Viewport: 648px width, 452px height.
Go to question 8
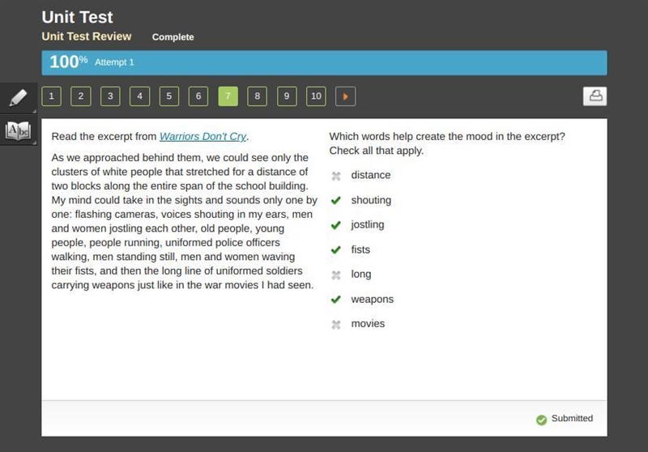257,96
